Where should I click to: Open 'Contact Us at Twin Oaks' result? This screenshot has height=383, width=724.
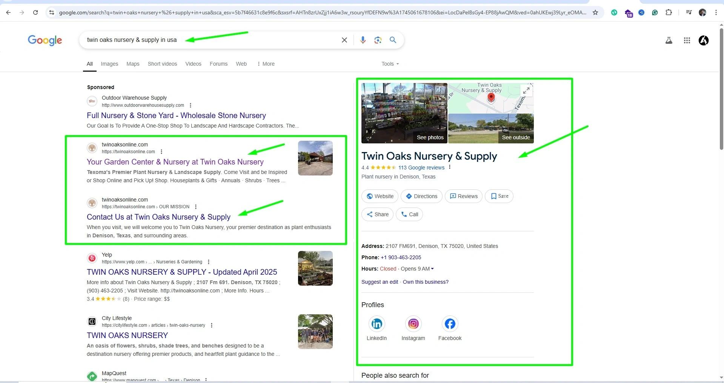point(158,217)
